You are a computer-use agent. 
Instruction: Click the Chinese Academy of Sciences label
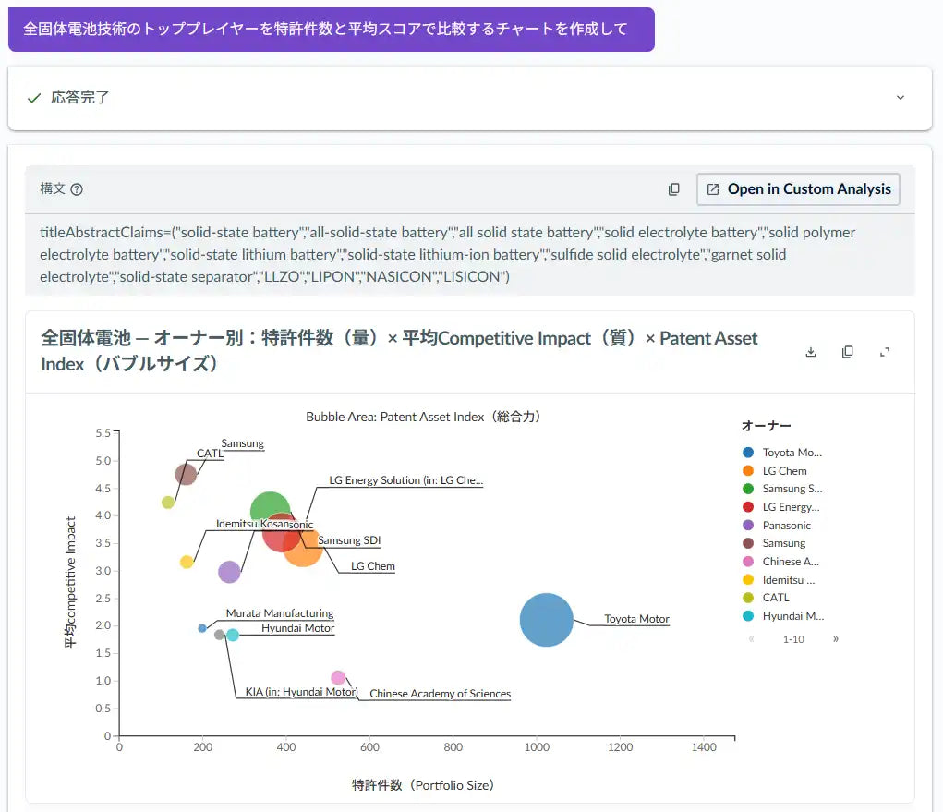tap(440, 694)
